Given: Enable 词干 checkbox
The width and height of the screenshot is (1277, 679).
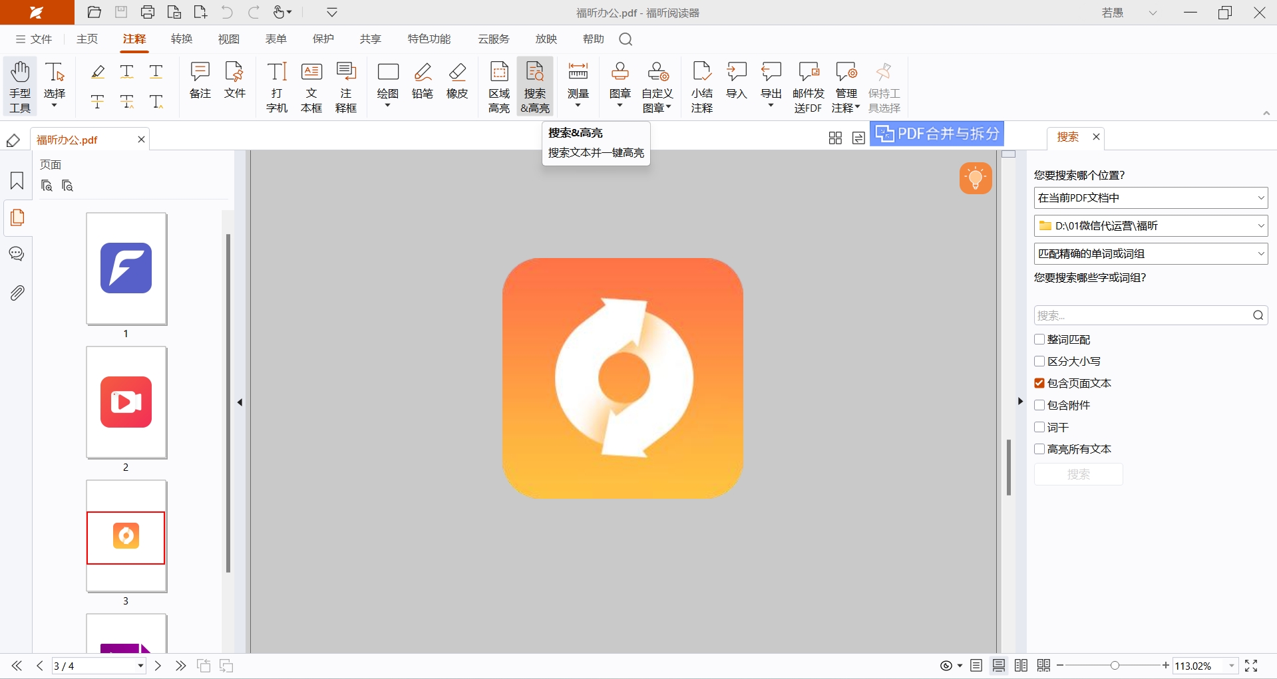Looking at the screenshot, I should click(x=1039, y=428).
